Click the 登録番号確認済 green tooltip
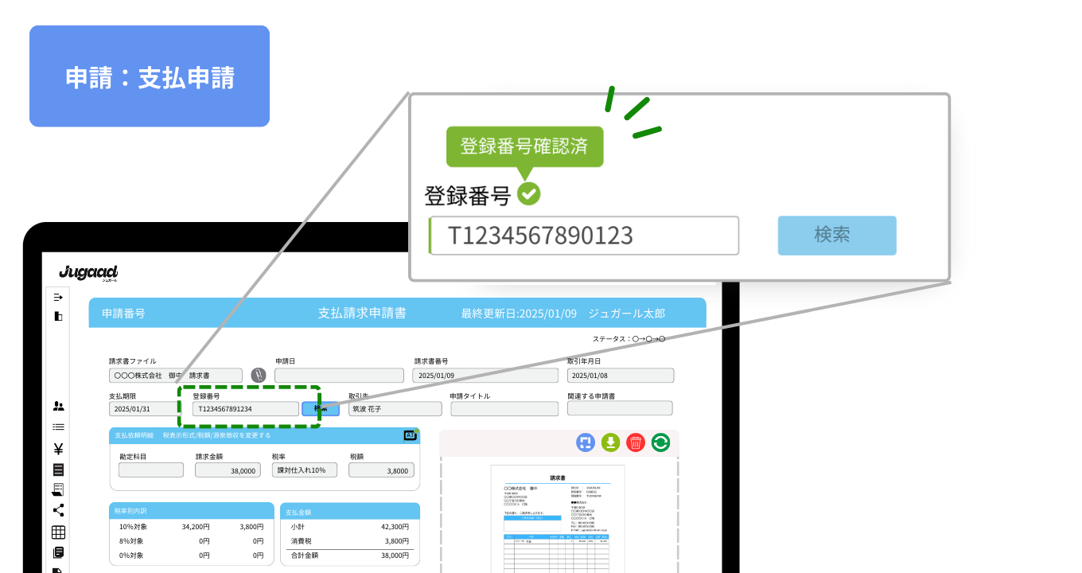1082x573 pixels. [x=524, y=146]
